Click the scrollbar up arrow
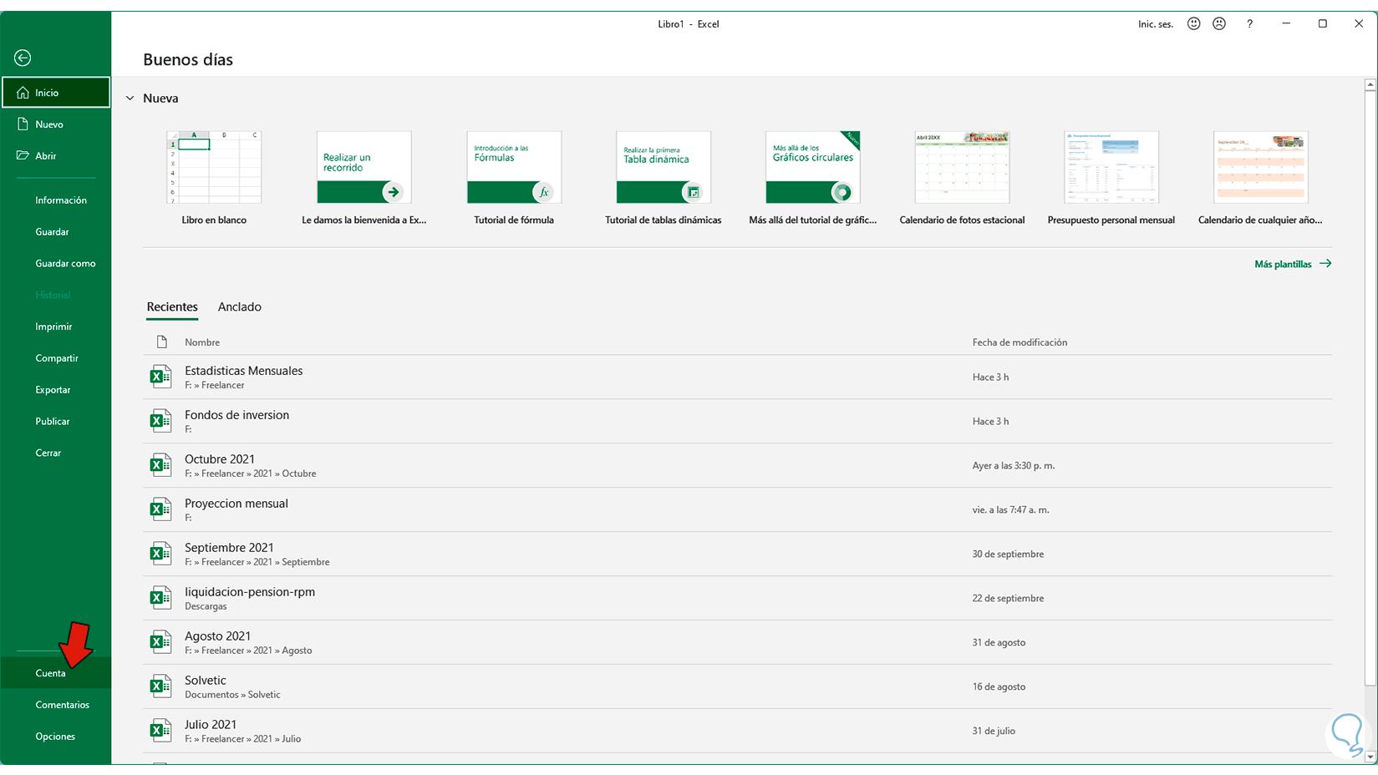 (x=1370, y=84)
